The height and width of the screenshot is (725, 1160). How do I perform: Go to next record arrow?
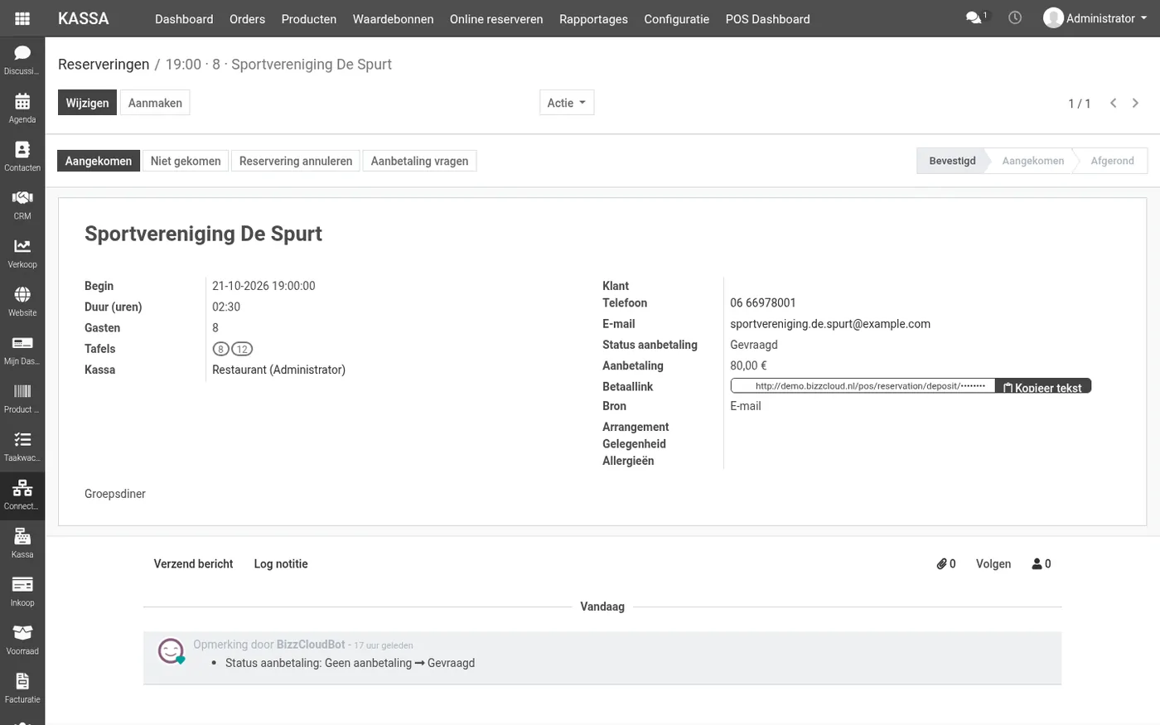[x=1135, y=103]
